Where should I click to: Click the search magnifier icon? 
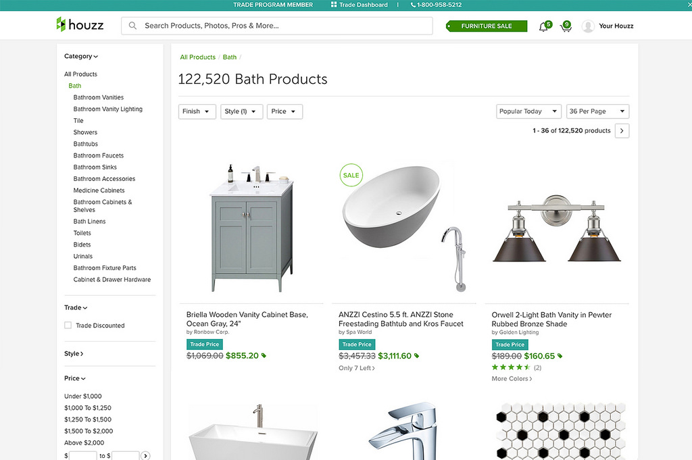tap(132, 26)
